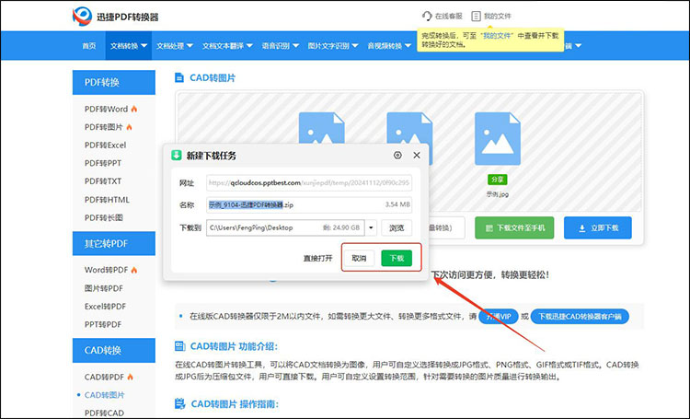The image size is (690, 419).
Task: Click the CAD转图片 操作指南 section icon
Action: (x=179, y=403)
